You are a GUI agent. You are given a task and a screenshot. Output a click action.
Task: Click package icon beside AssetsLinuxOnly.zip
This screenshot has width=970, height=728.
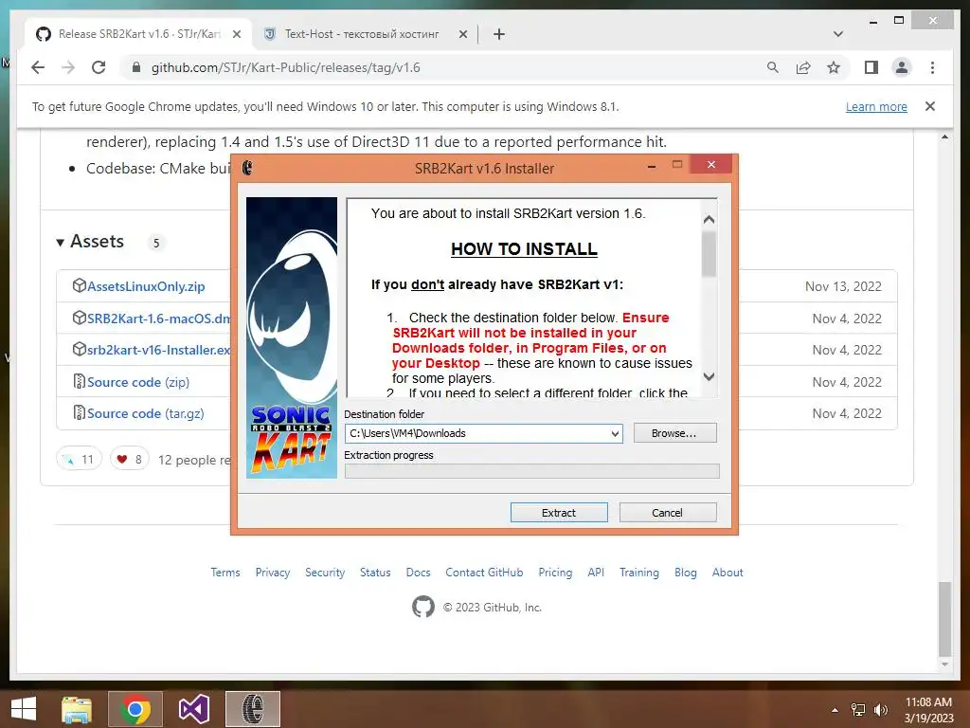point(80,285)
